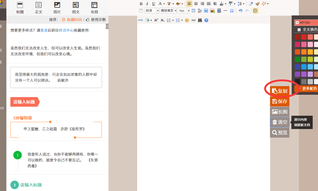The width and height of the screenshot is (318, 191).
Task: Click the subscript X₂ icon
Action: (162, 20)
